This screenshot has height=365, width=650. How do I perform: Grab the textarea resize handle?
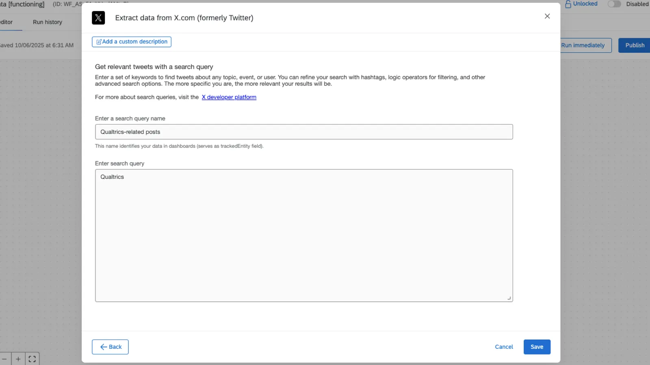click(x=509, y=298)
